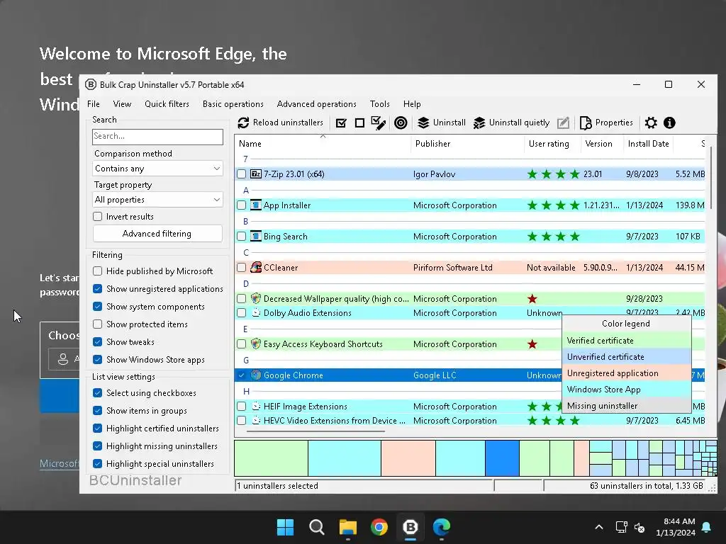Open Google Chrome from taskbar

click(x=379, y=527)
